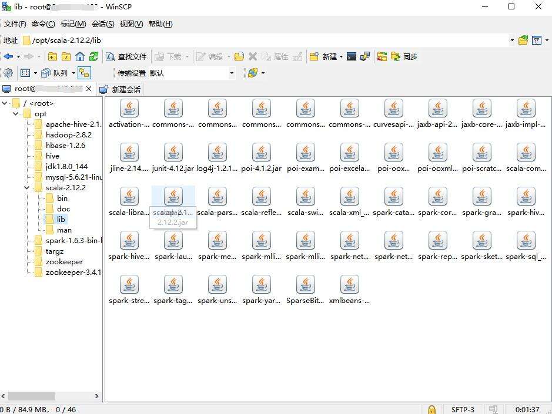The height and width of the screenshot is (414, 552).
Task: Select the targz folder in tree
Action: [55, 251]
